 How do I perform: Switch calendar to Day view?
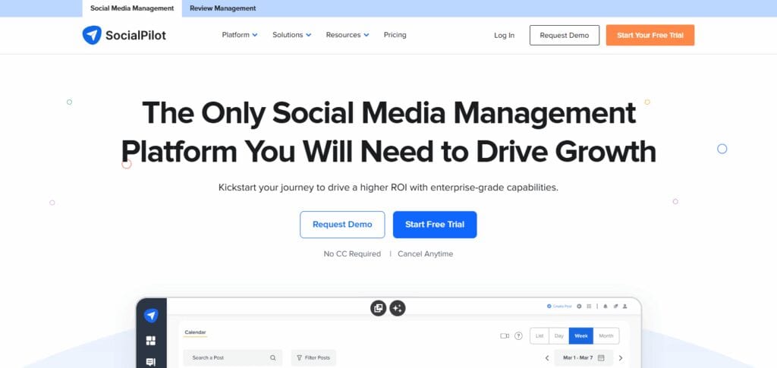click(559, 336)
